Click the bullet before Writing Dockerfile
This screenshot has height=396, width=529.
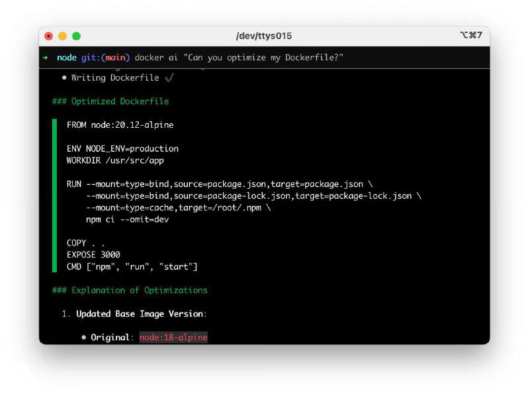64,77
